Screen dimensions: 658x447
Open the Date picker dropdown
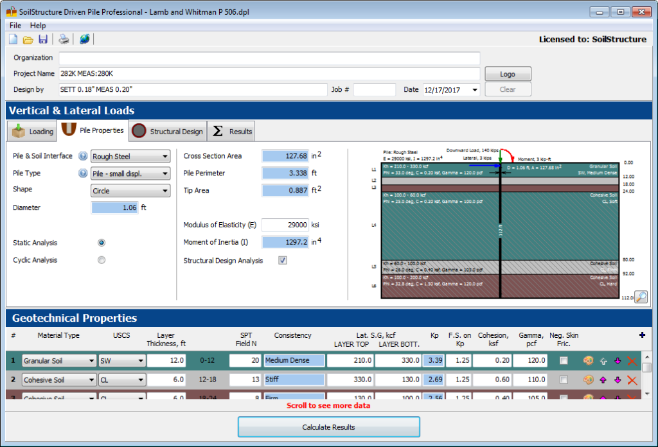[x=475, y=90]
